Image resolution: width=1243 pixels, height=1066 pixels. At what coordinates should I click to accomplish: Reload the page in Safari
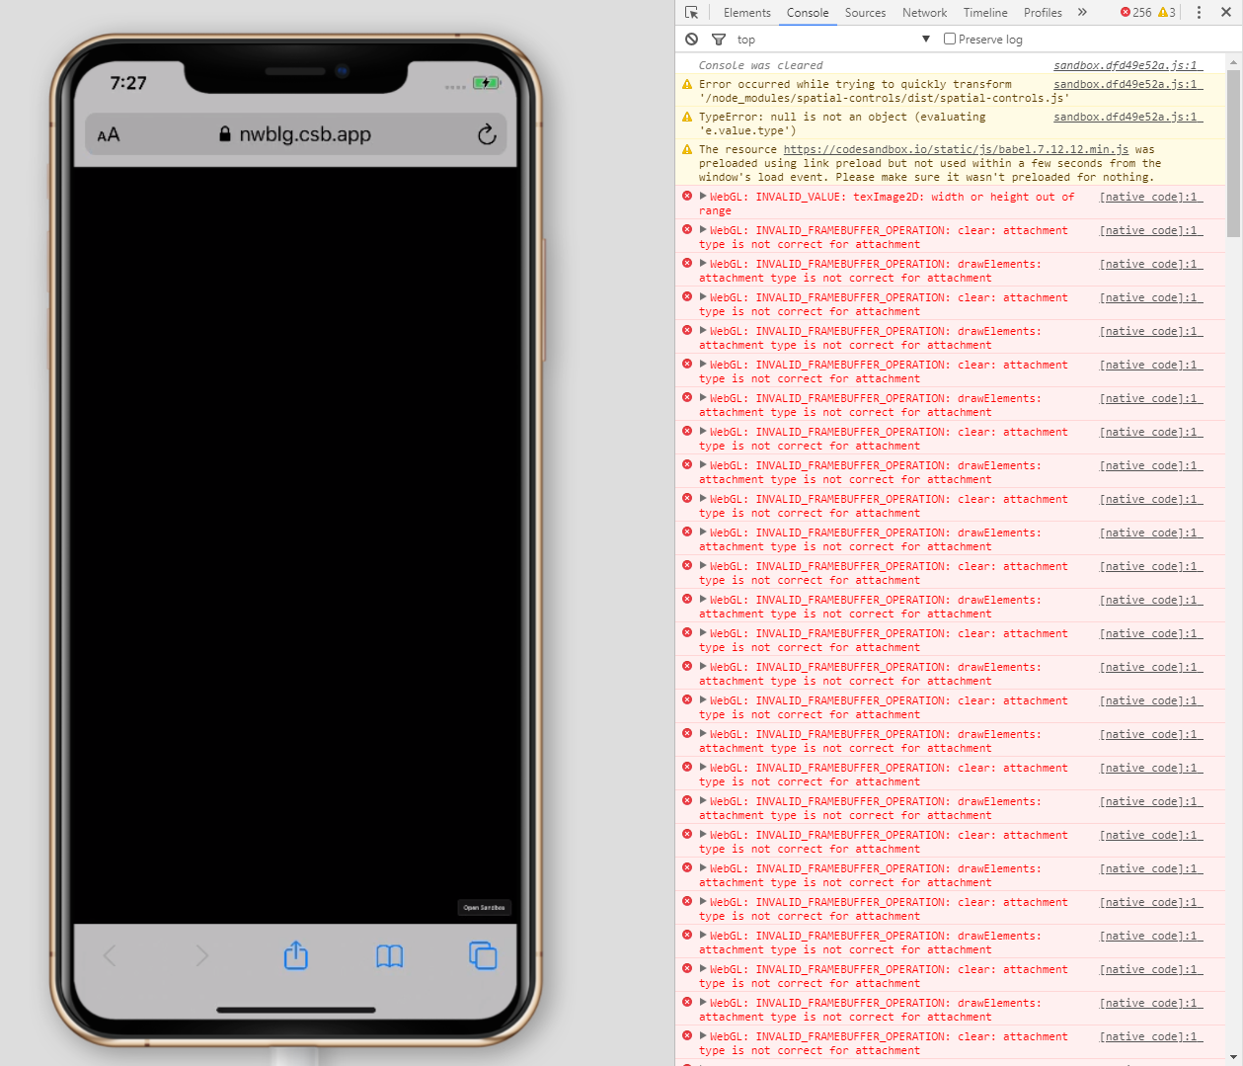pos(486,134)
